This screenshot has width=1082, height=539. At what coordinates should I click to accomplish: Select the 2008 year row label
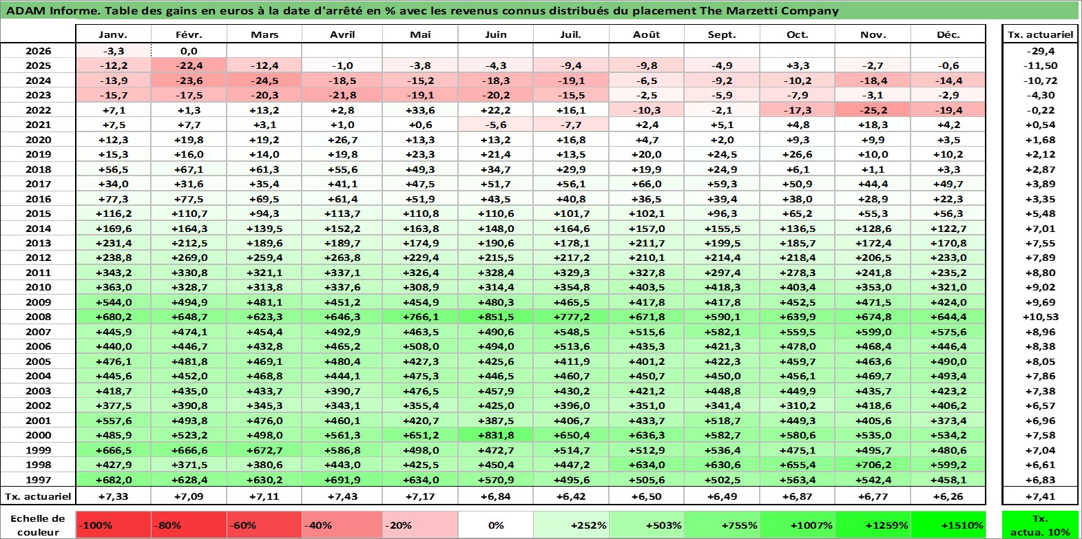point(38,317)
